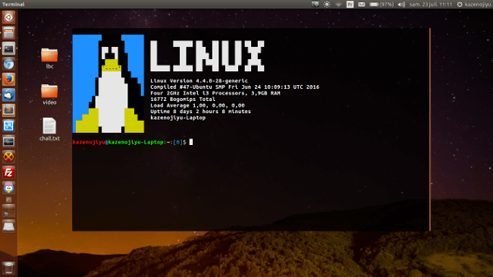Open the brightness indicator in the top panel
Image resolution: width=493 pixels, height=277 pixels.
pyautogui.click(x=327, y=5)
